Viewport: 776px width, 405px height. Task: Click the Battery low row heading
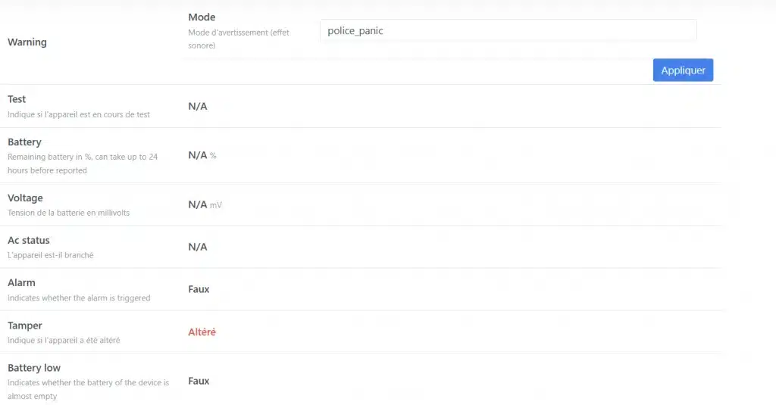pos(34,368)
